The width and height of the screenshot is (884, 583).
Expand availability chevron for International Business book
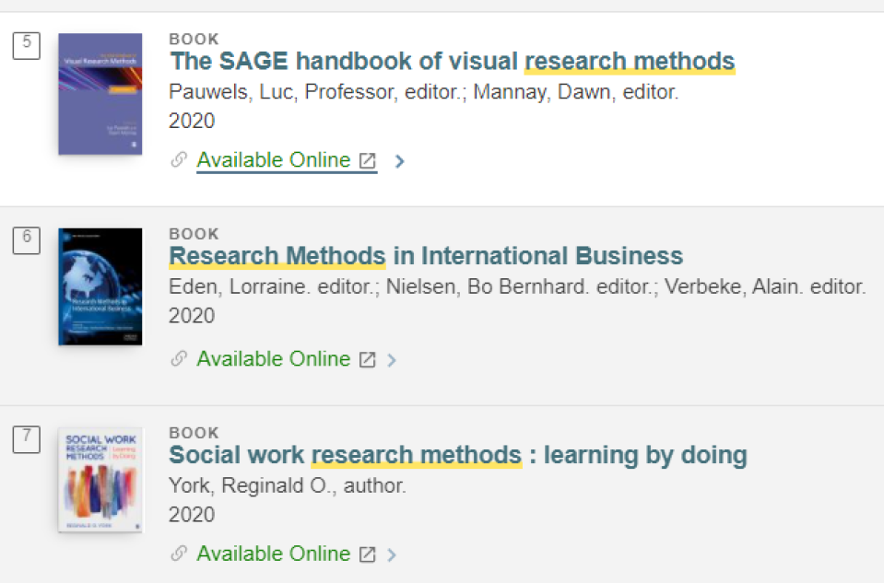[392, 360]
